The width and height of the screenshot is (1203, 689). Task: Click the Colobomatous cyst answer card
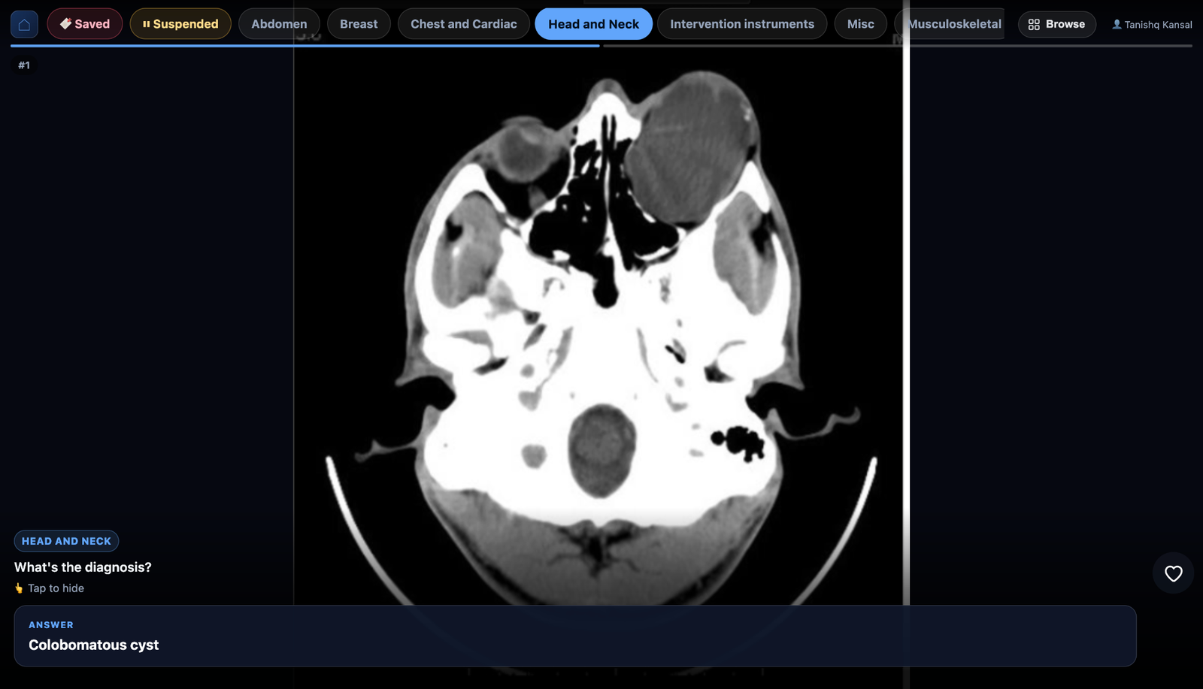pyautogui.click(x=575, y=636)
